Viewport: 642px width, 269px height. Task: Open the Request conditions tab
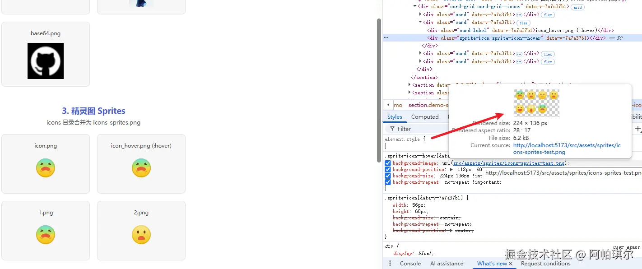545,264
